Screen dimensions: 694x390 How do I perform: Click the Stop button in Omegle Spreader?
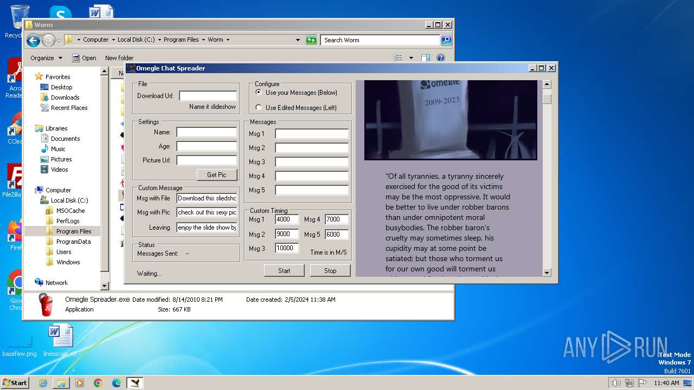330,270
